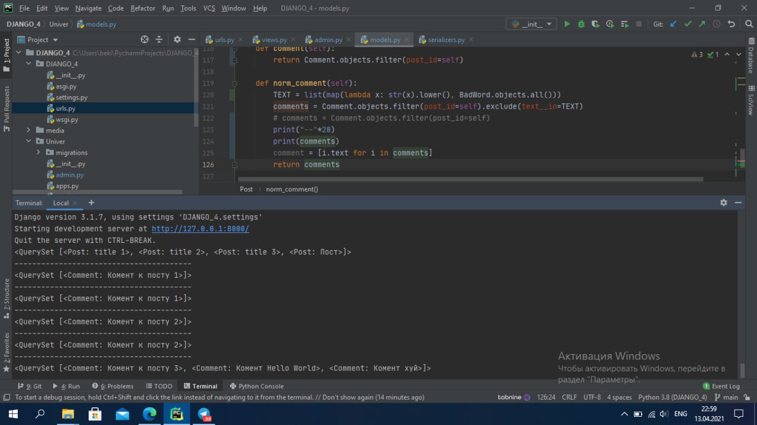757x425 pixels.
Task: Start debugging with the bug icon
Action: click(x=581, y=24)
